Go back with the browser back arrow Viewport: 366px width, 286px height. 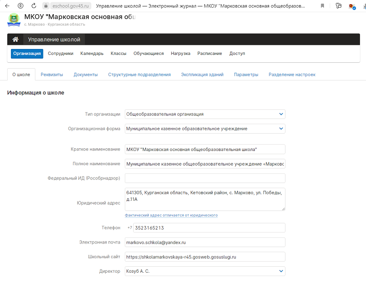7,6
